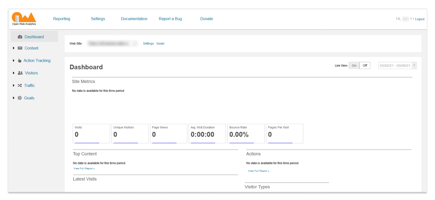Open the Web Site selector dropdown
Viewport: 435px width, 200px height.
[112, 43]
